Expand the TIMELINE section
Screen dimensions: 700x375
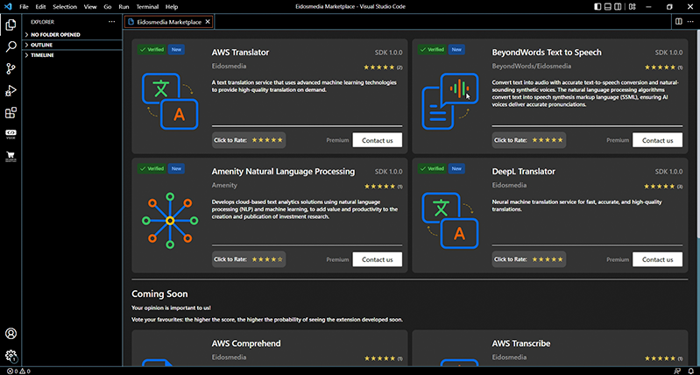pyautogui.click(x=42, y=55)
